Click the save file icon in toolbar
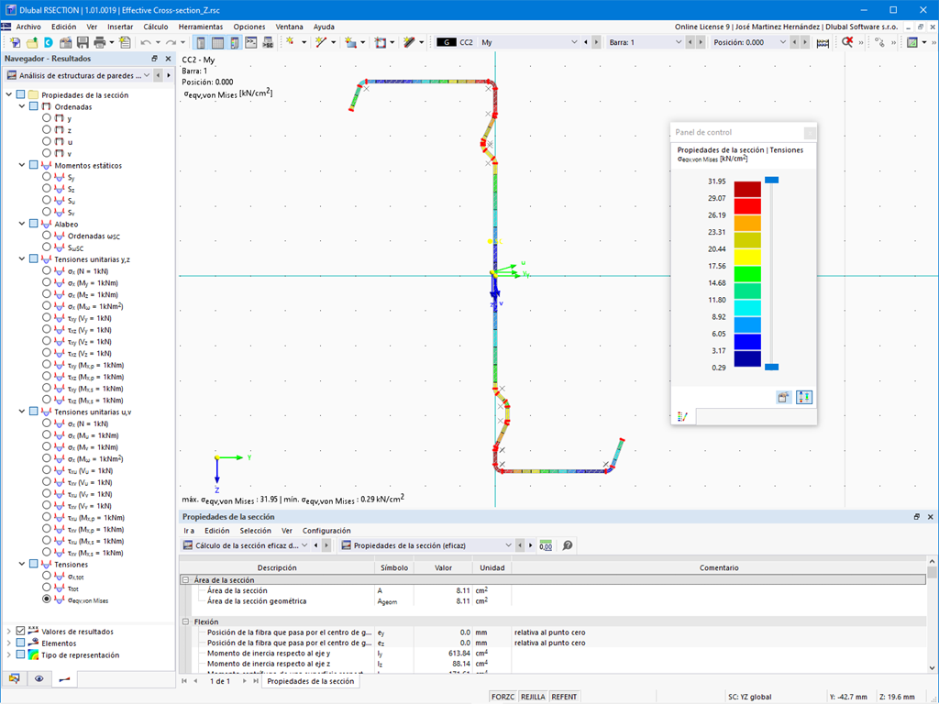 click(83, 42)
